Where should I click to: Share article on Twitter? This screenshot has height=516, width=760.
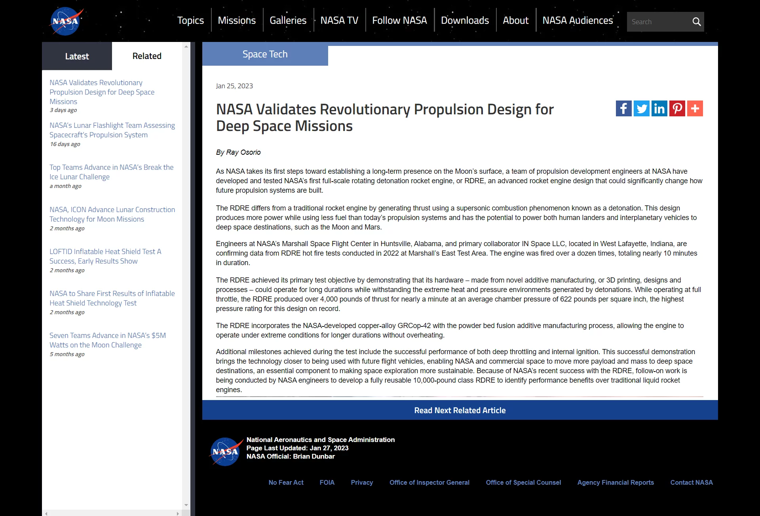point(641,108)
